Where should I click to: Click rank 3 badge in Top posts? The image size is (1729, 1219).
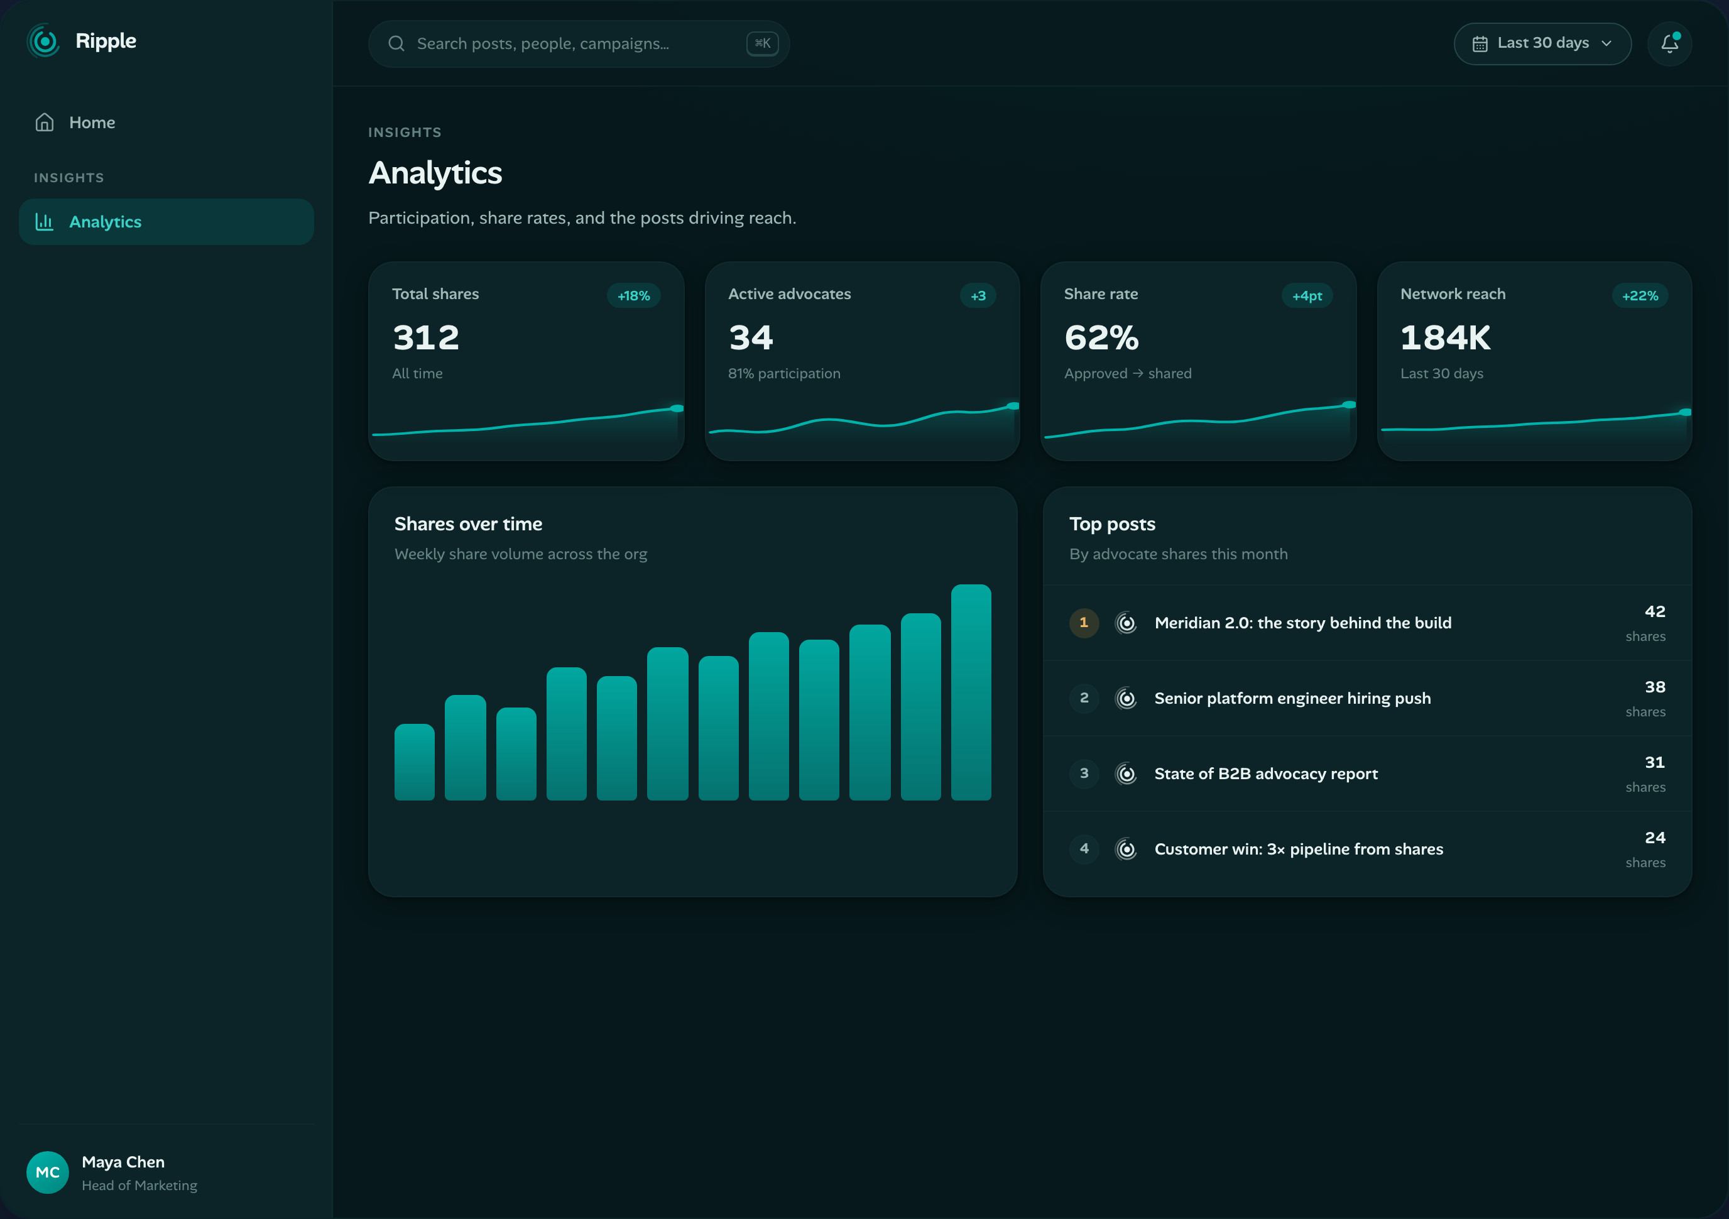tap(1084, 773)
